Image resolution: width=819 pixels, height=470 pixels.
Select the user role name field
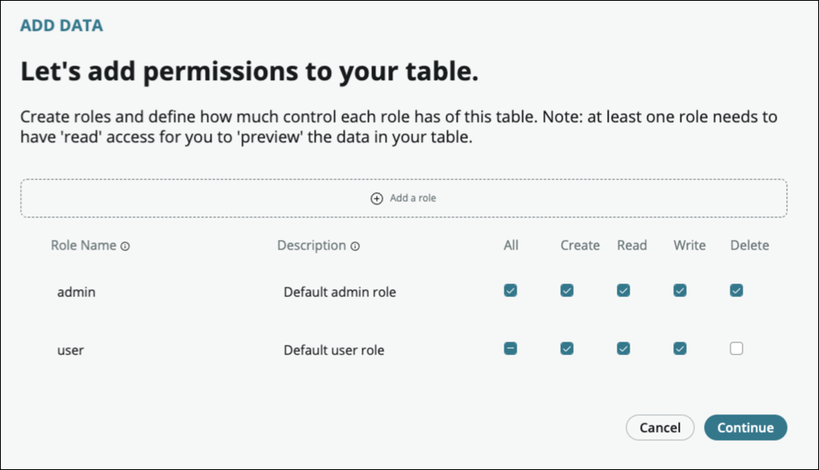[71, 351]
